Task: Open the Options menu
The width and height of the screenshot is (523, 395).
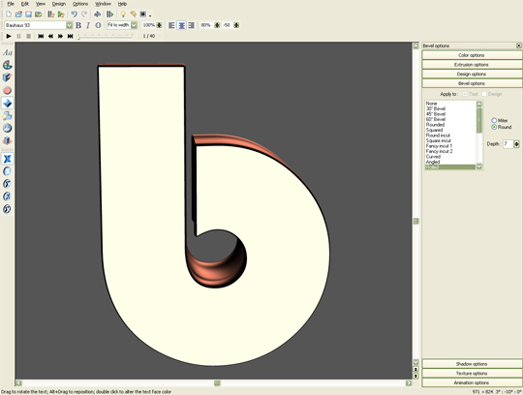Action: (80, 4)
